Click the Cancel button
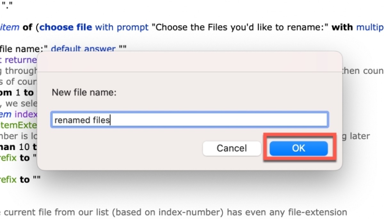Image resolution: width=384 pixels, height=219 pixels. point(232,148)
